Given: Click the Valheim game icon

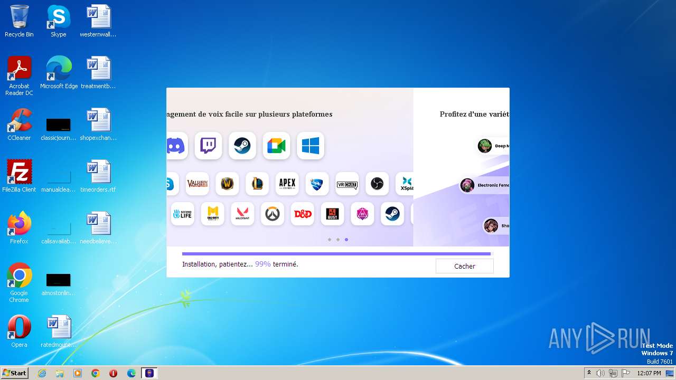Looking at the screenshot, I should (x=197, y=184).
